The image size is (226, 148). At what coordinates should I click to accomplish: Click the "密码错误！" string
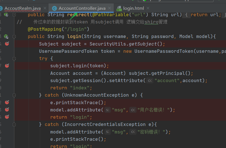[x=151, y=132]
